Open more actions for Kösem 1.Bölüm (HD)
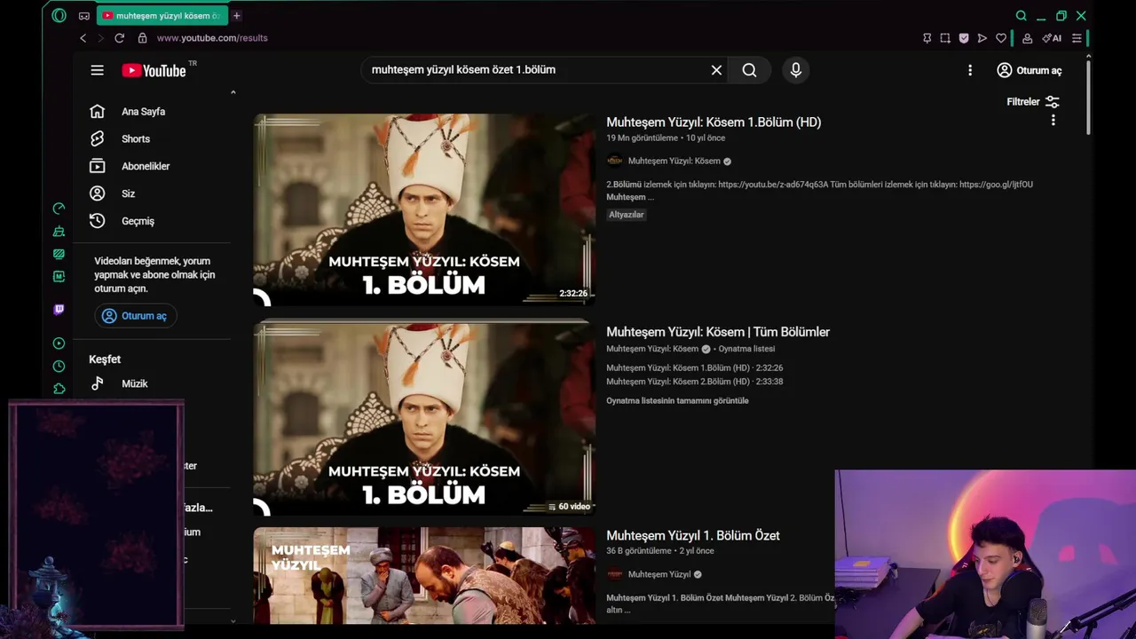1136x639 pixels. [x=1053, y=120]
